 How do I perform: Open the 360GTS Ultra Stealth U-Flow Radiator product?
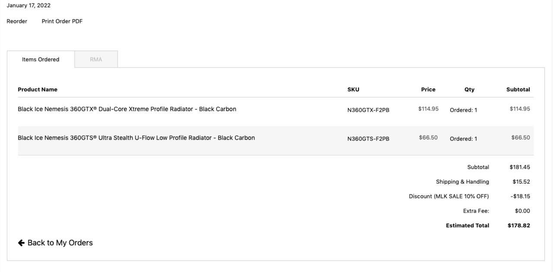[x=136, y=138]
